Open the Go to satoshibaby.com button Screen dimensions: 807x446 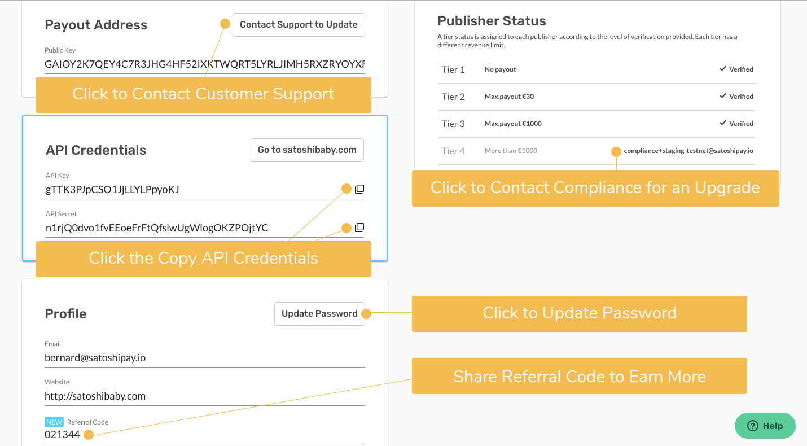click(307, 150)
